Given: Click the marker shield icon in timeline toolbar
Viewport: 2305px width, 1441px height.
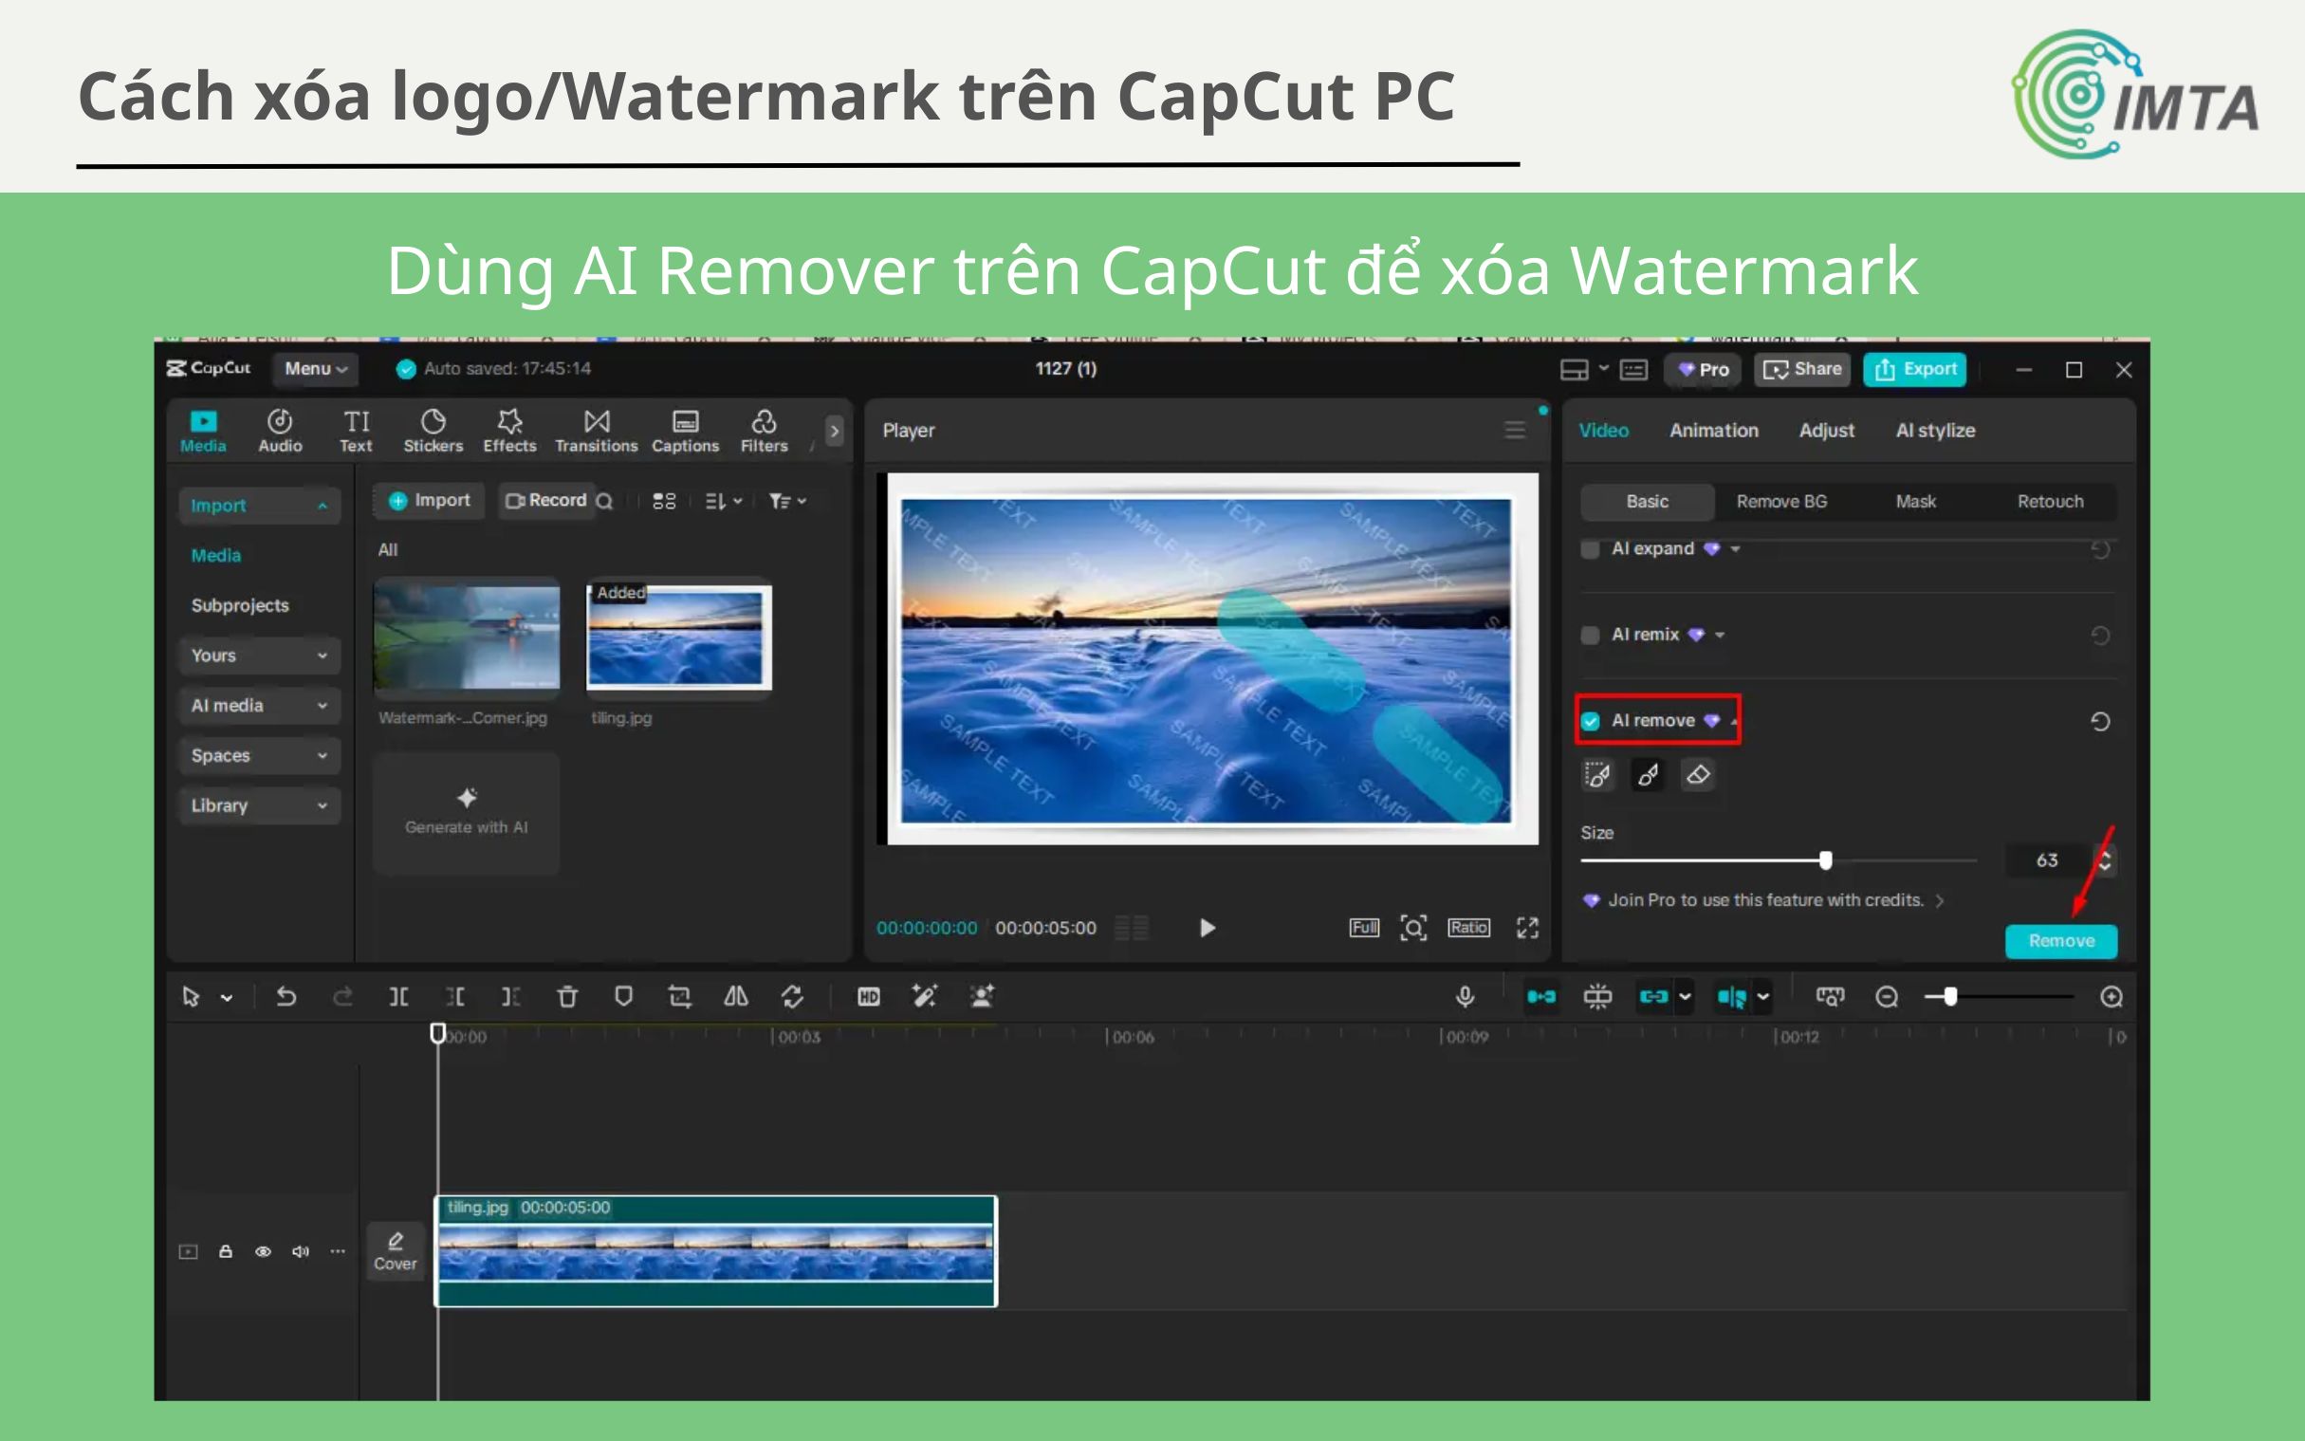Looking at the screenshot, I should point(623,997).
